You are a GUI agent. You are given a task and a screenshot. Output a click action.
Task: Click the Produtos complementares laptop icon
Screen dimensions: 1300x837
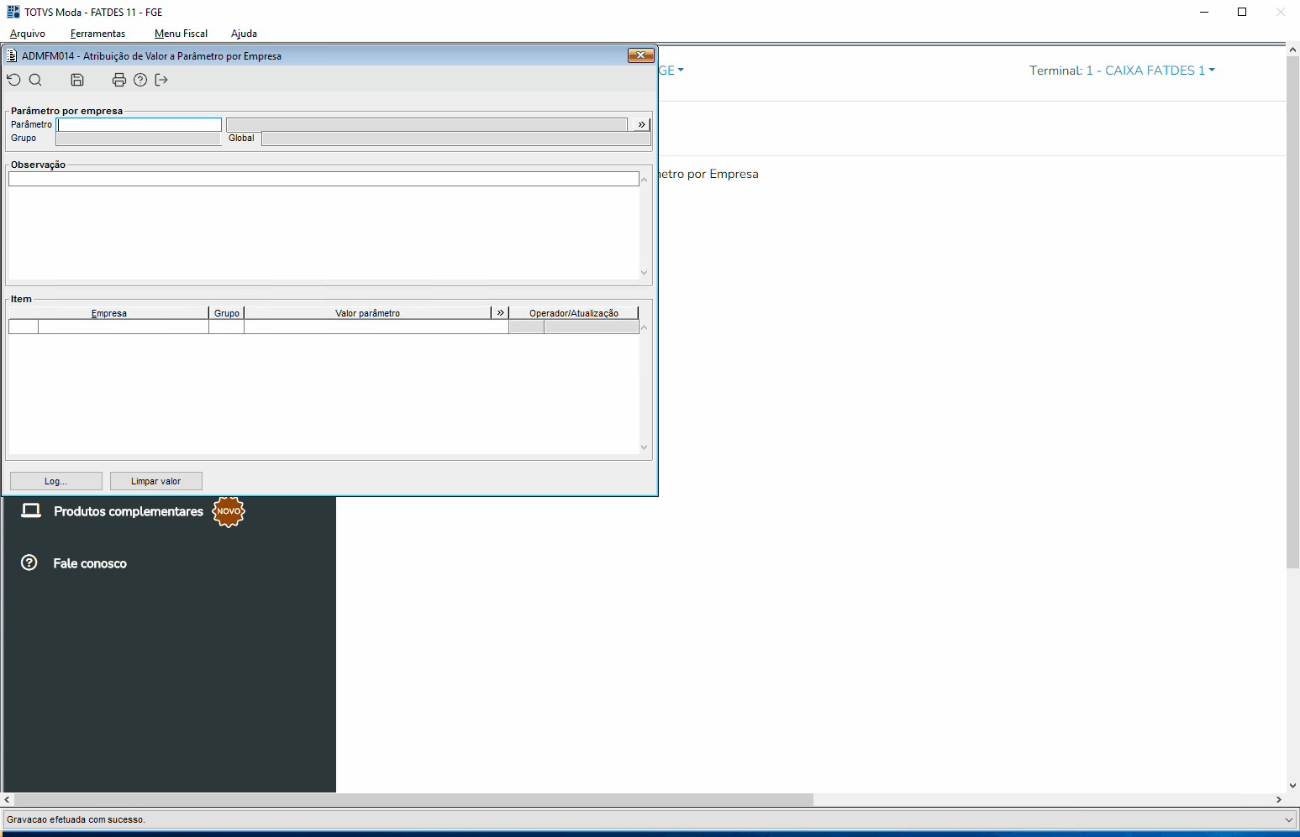pos(31,510)
